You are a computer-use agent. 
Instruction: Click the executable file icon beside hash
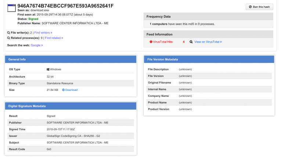pyautogui.click(x=11, y=8)
